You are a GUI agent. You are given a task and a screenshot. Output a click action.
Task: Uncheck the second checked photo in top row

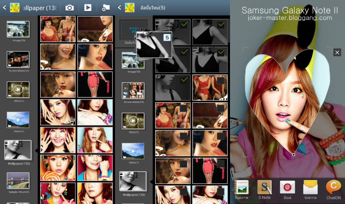(221, 24)
